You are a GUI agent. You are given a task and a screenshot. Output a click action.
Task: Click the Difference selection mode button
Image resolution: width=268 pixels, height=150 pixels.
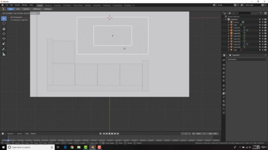(x=37, y=9)
